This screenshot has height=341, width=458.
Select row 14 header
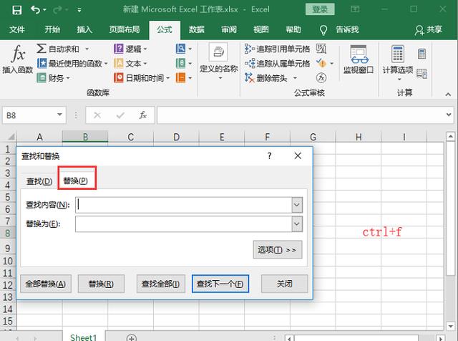[x=8, y=309]
